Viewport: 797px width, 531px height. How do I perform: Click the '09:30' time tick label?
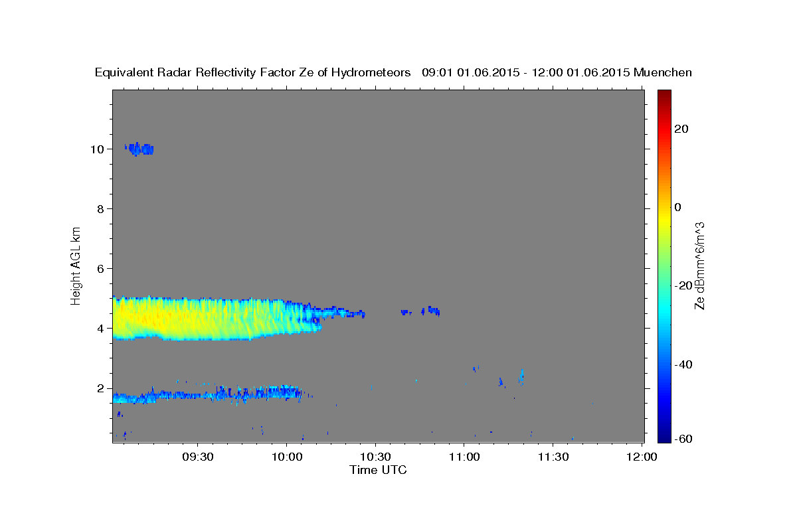coord(197,457)
